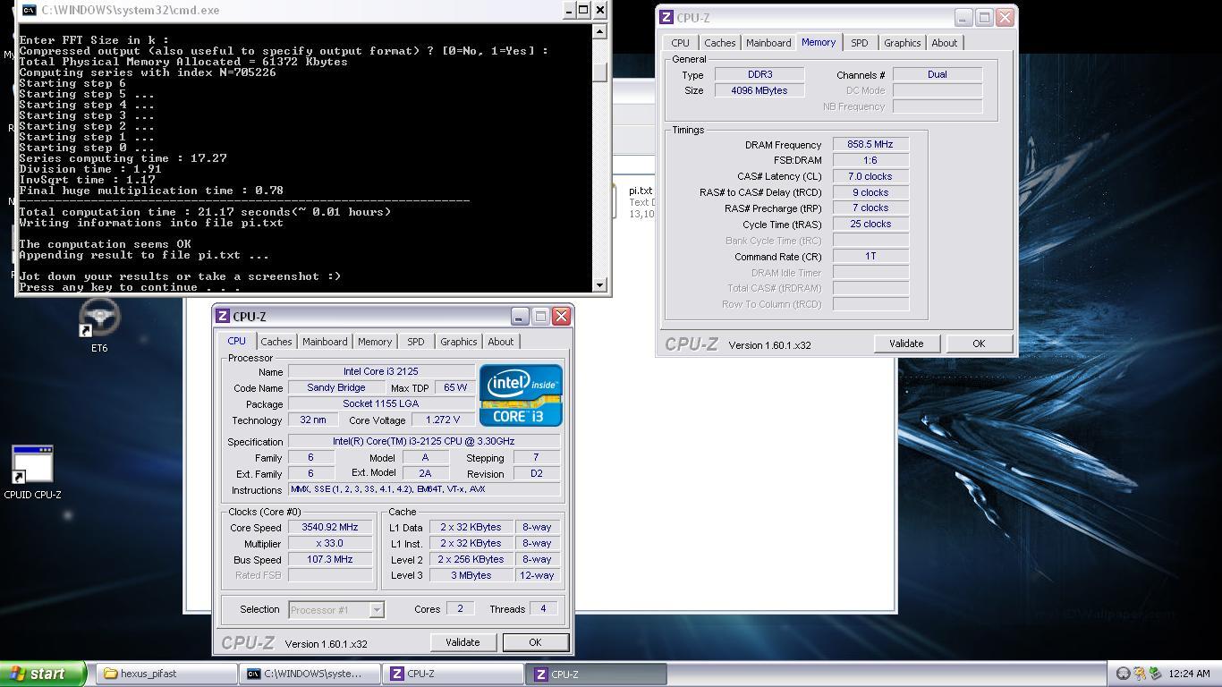This screenshot has height=687, width=1222.
Task: Open CPU tab in CPU-Z memory window
Action: click(x=681, y=43)
